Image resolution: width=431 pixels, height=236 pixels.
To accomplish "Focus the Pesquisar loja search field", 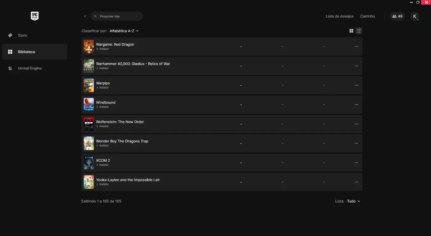I will 117,16.
